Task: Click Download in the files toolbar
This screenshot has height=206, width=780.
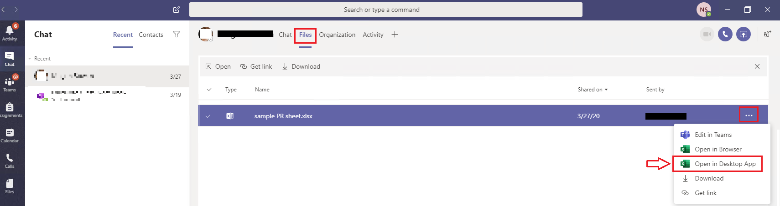Action: pyautogui.click(x=301, y=66)
